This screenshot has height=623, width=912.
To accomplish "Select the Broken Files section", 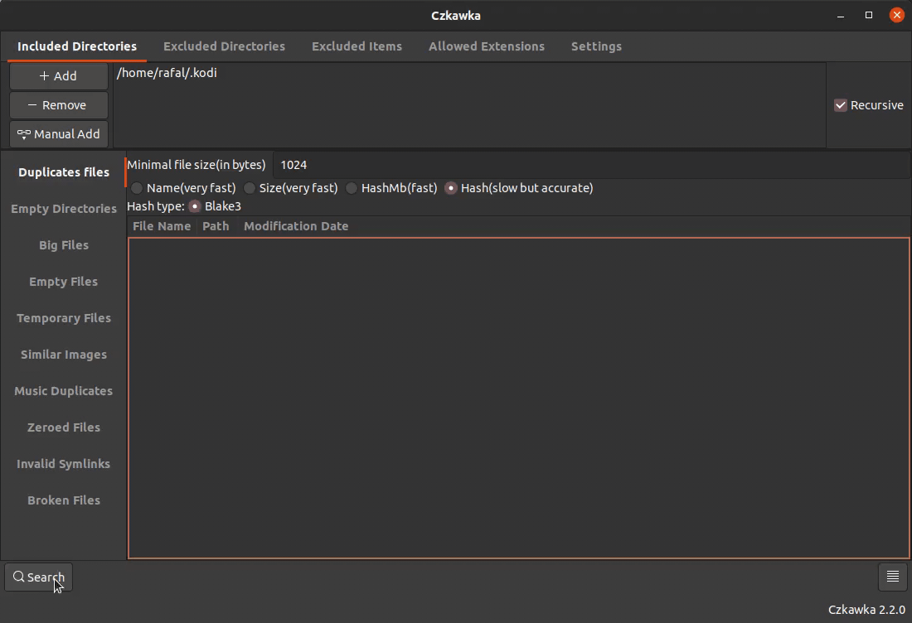I will coord(64,500).
